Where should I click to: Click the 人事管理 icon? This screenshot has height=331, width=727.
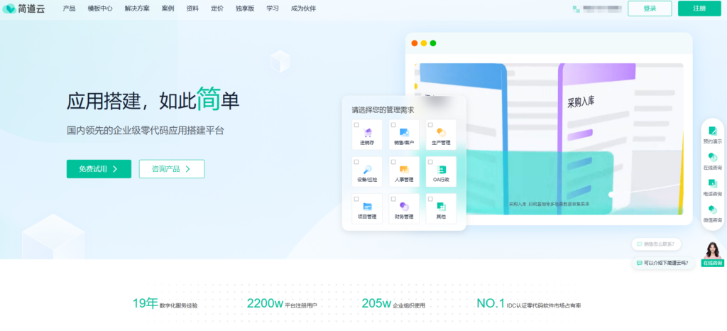pyautogui.click(x=404, y=169)
